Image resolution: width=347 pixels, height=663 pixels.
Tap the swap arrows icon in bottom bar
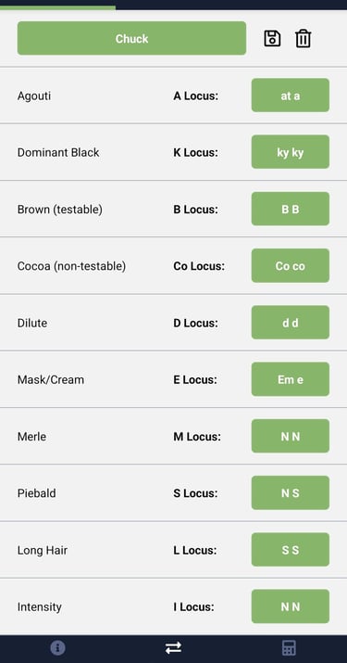tap(174, 647)
